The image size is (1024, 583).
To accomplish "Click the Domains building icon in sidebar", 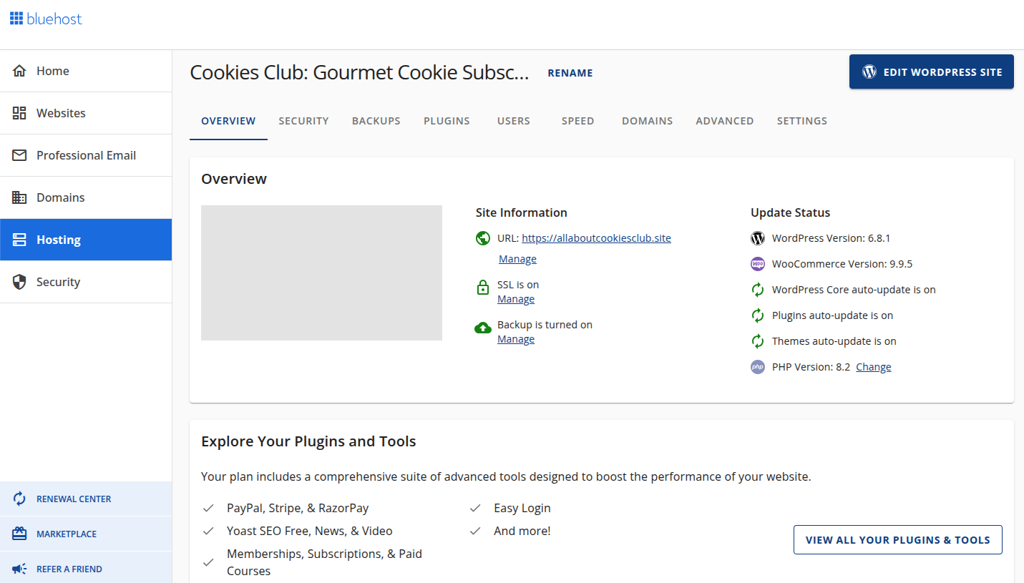I will 19,197.
